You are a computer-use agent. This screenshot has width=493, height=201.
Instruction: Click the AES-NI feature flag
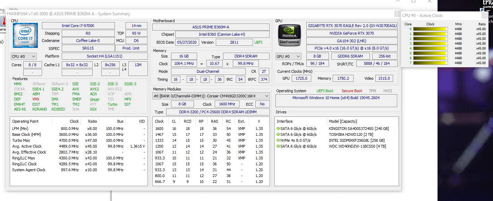click(x=20, y=109)
